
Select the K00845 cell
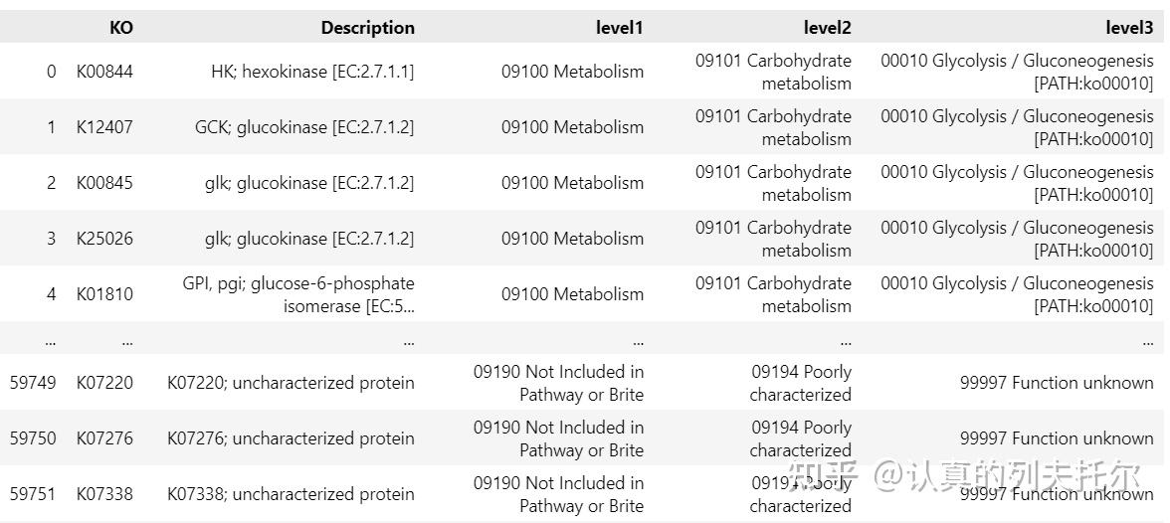click(104, 183)
